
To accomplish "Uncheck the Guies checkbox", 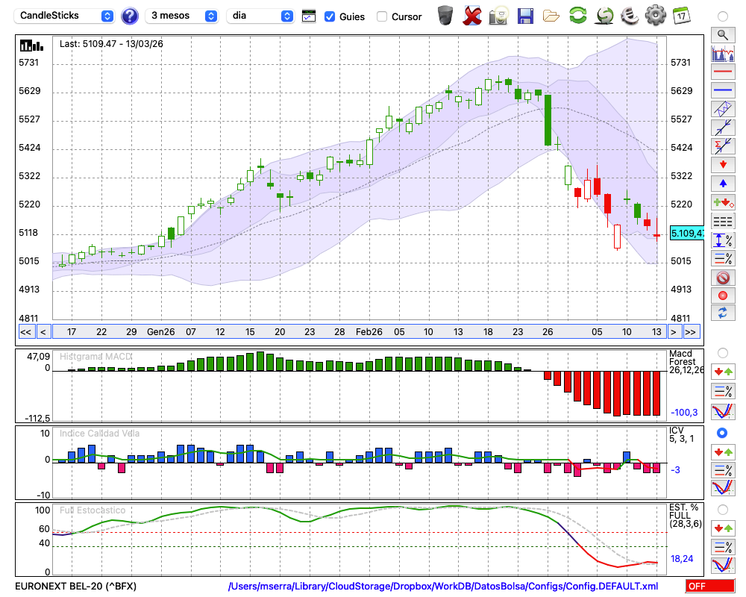I will tap(329, 16).
